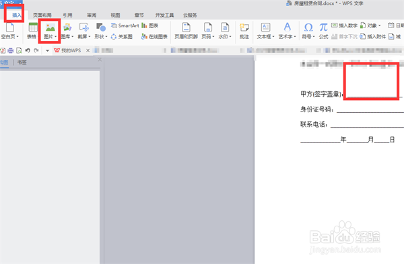Screen dimensions: 404x264
Task: Open the 我的WPS document tab
Action: [x=68, y=50]
